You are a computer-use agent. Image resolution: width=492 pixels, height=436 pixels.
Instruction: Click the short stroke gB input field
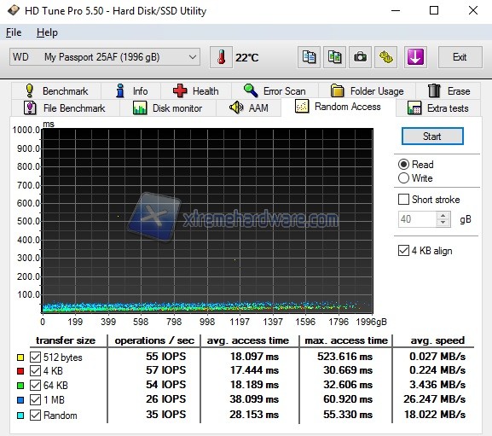417,219
